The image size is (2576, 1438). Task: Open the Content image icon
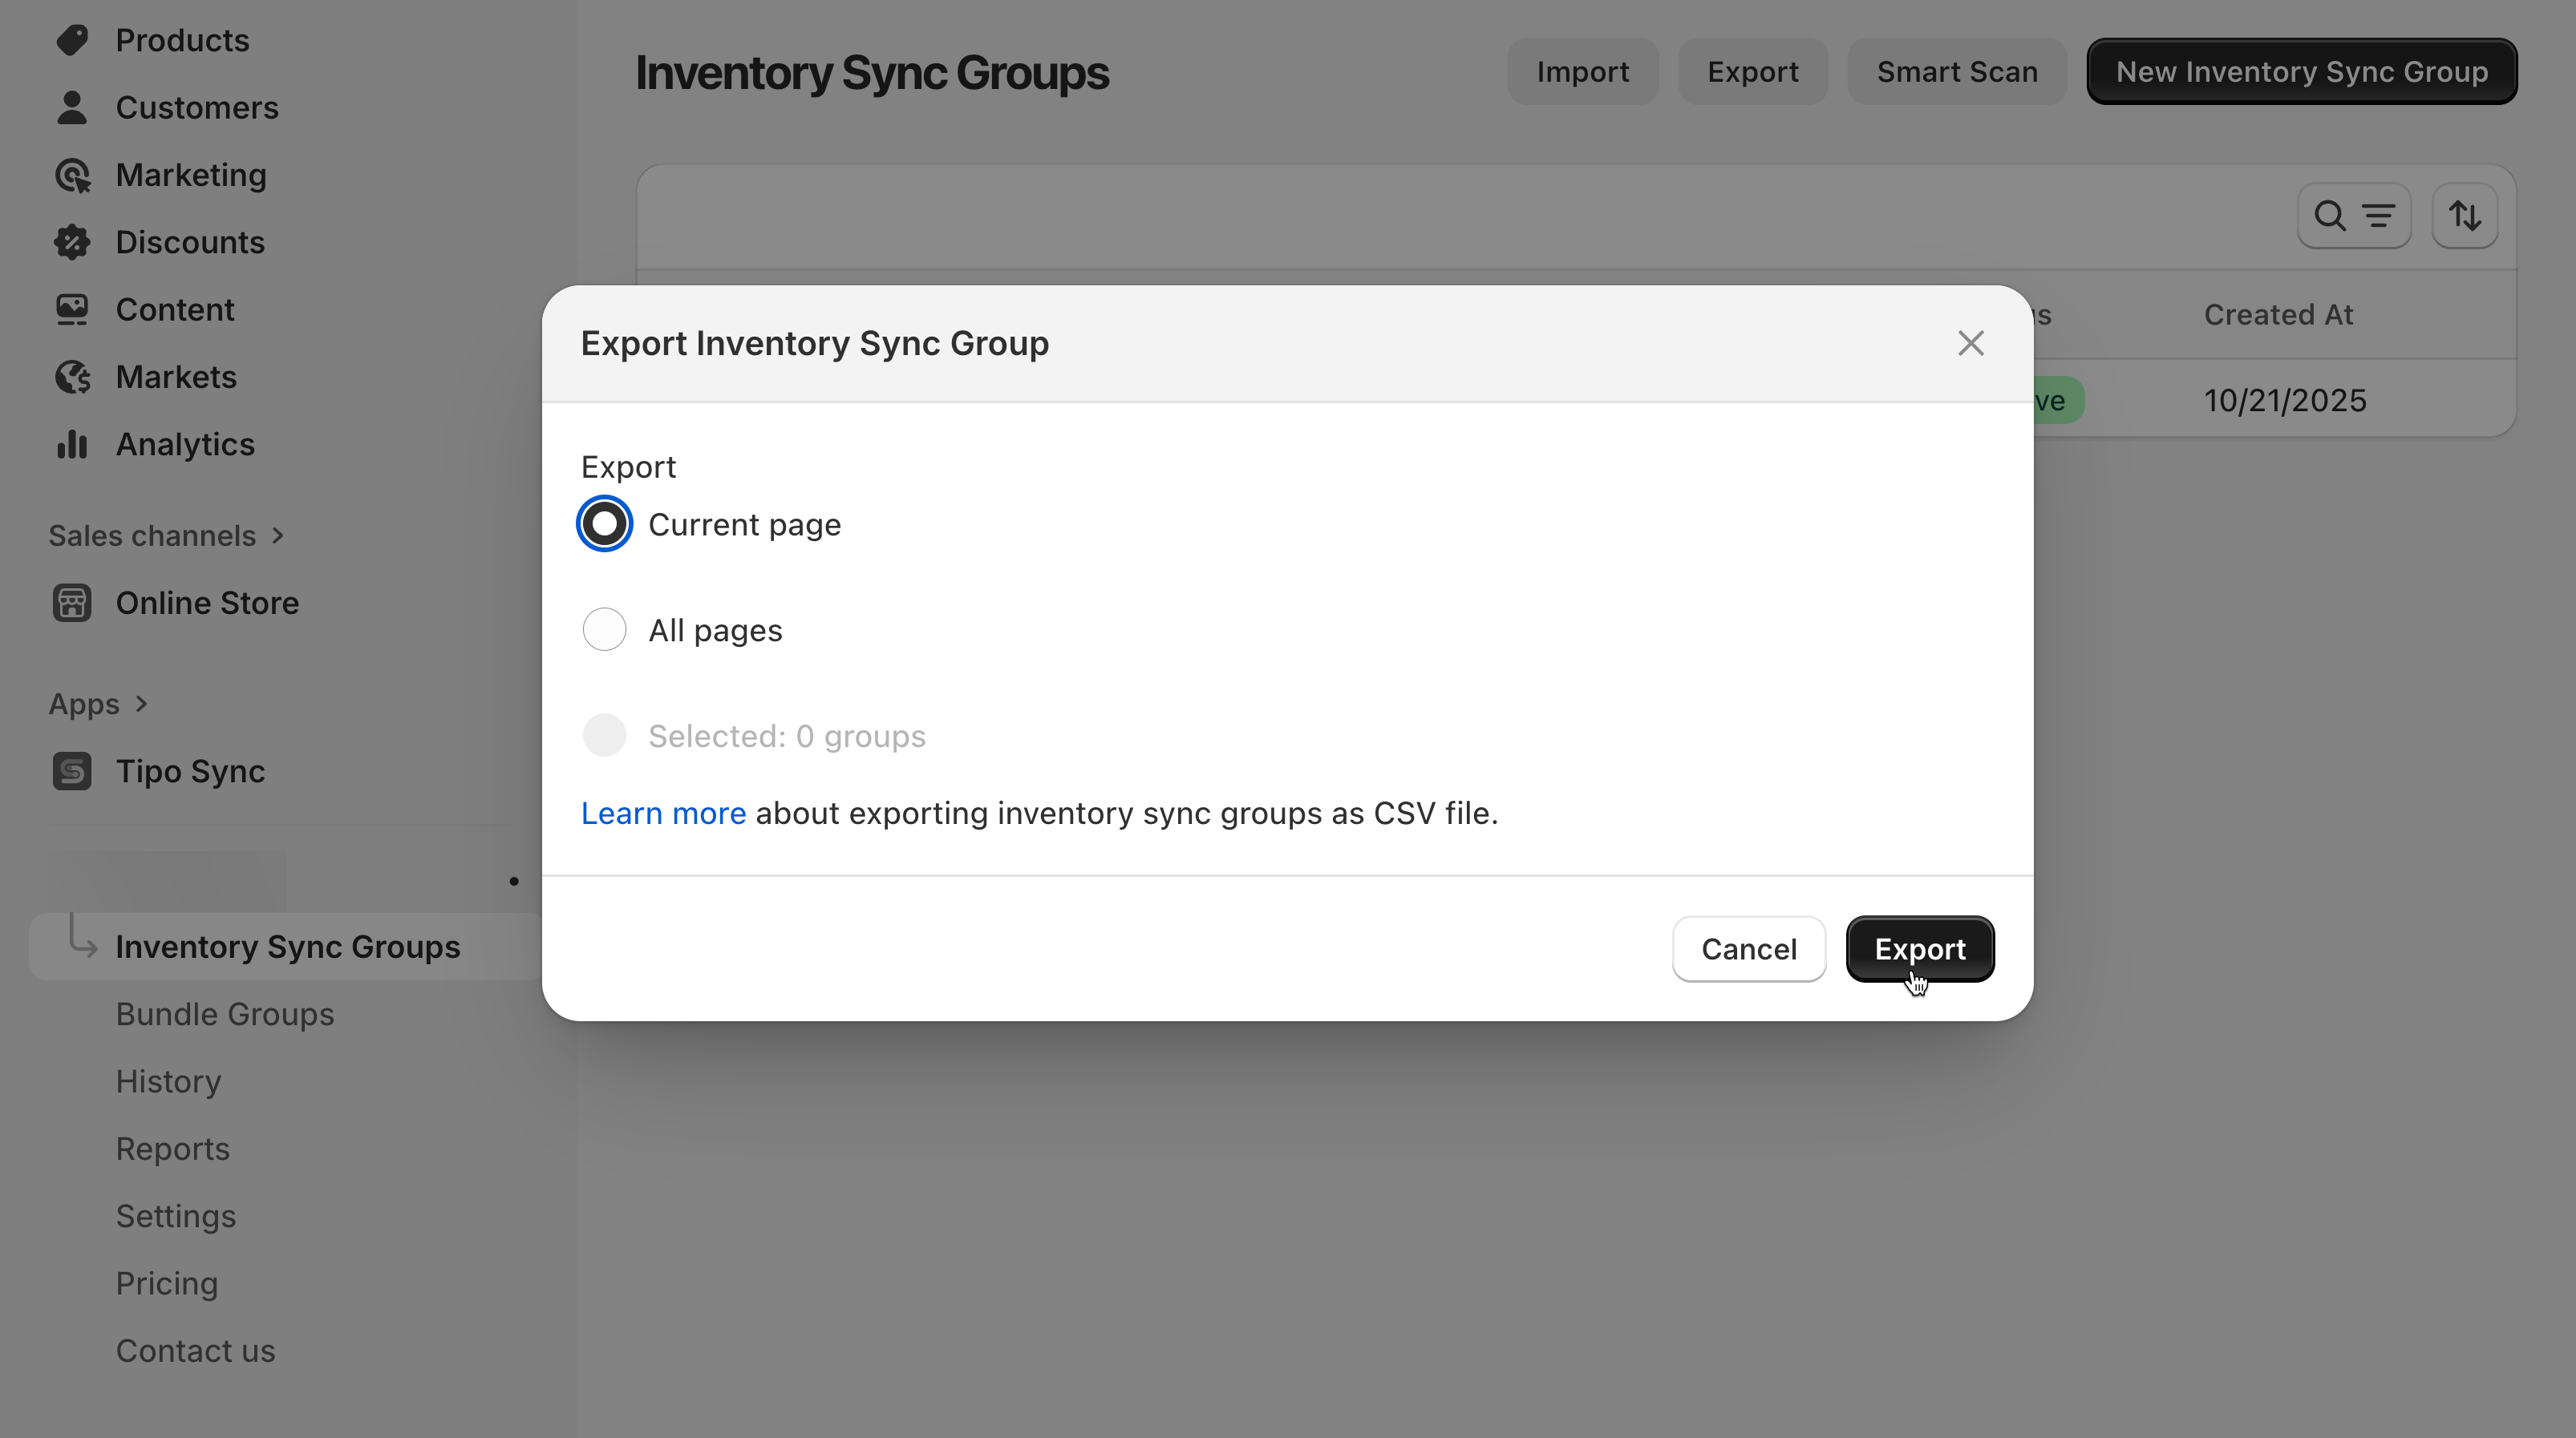72,309
